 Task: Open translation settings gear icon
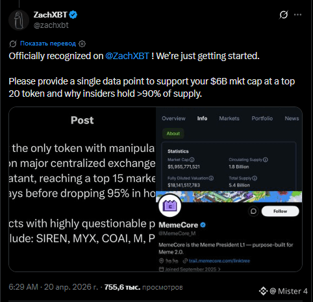82,44
